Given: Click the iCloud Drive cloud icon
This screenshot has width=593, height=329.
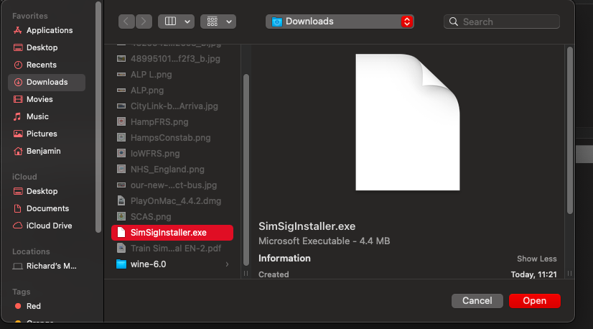Looking at the screenshot, I should (18, 226).
